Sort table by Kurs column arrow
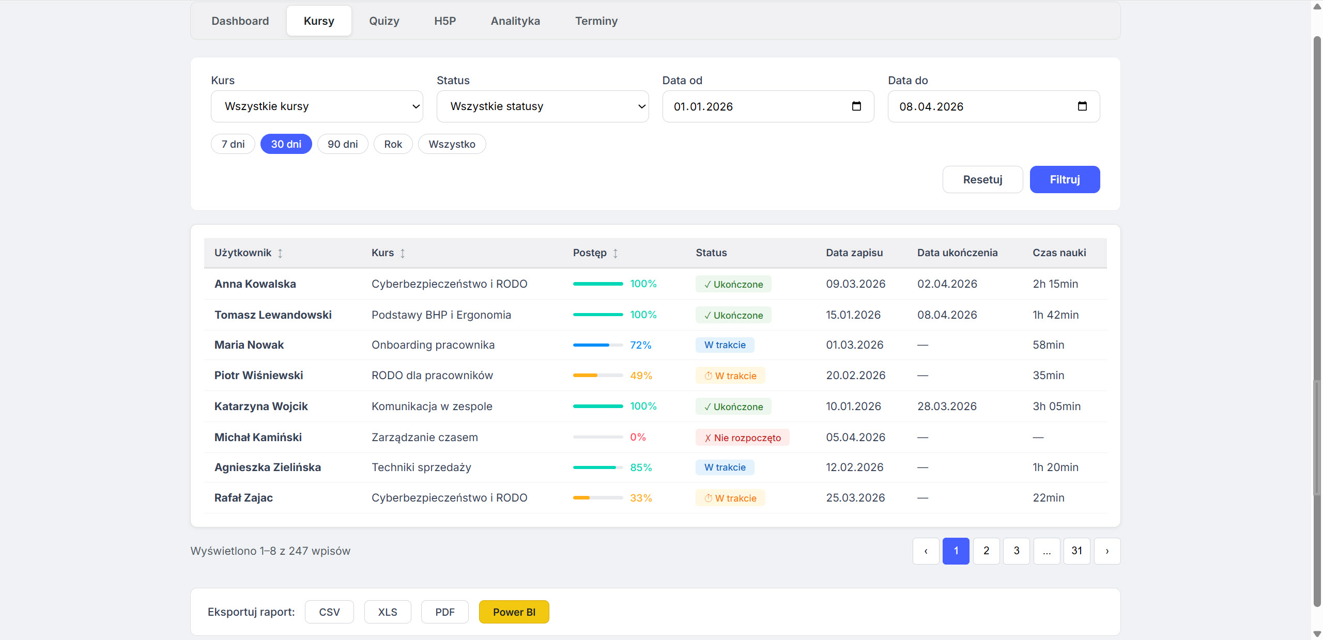1323x640 pixels. coord(403,253)
